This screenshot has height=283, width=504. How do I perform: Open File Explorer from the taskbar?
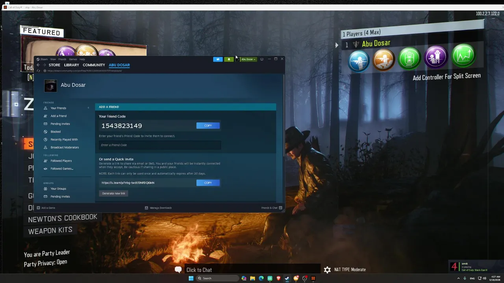tap(252, 278)
